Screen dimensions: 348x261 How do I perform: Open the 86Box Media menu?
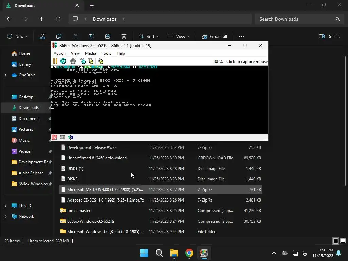(90, 53)
